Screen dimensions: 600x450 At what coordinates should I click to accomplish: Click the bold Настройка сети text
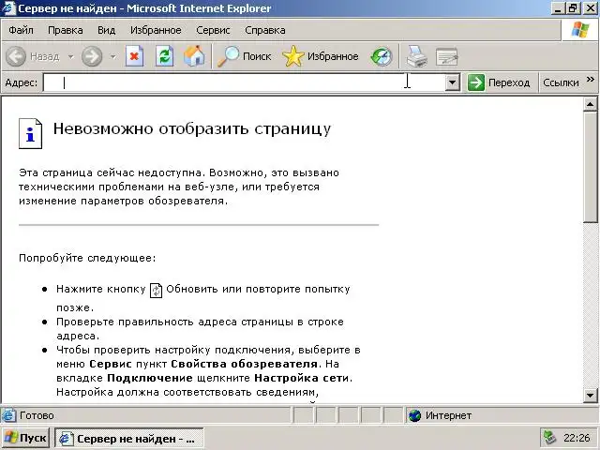[x=302, y=378]
